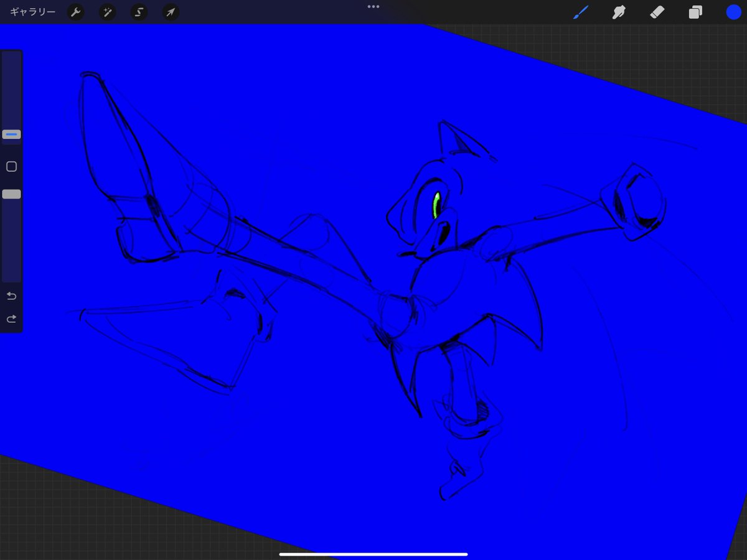Select the Eraser tool
Image resolution: width=747 pixels, height=560 pixels.
click(x=657, y=12)
